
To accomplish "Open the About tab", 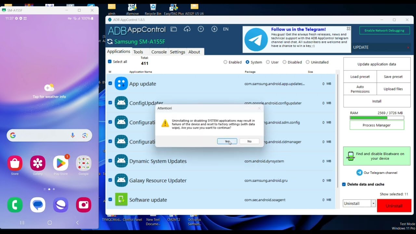I will pyautogui.click(x=194, y=52).
